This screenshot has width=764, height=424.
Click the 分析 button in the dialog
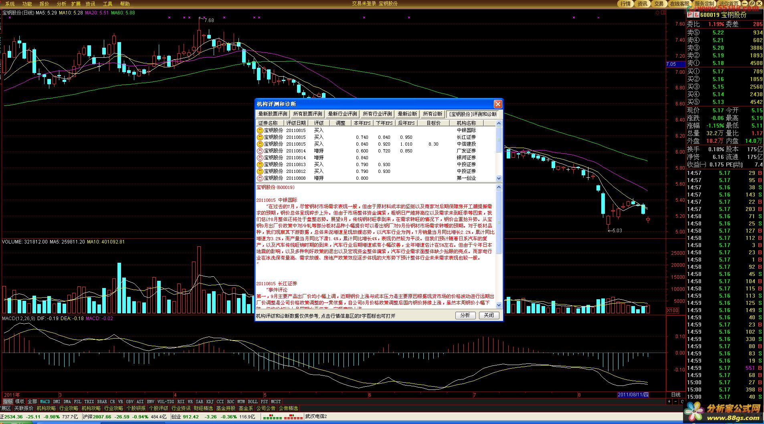(465, 315)
